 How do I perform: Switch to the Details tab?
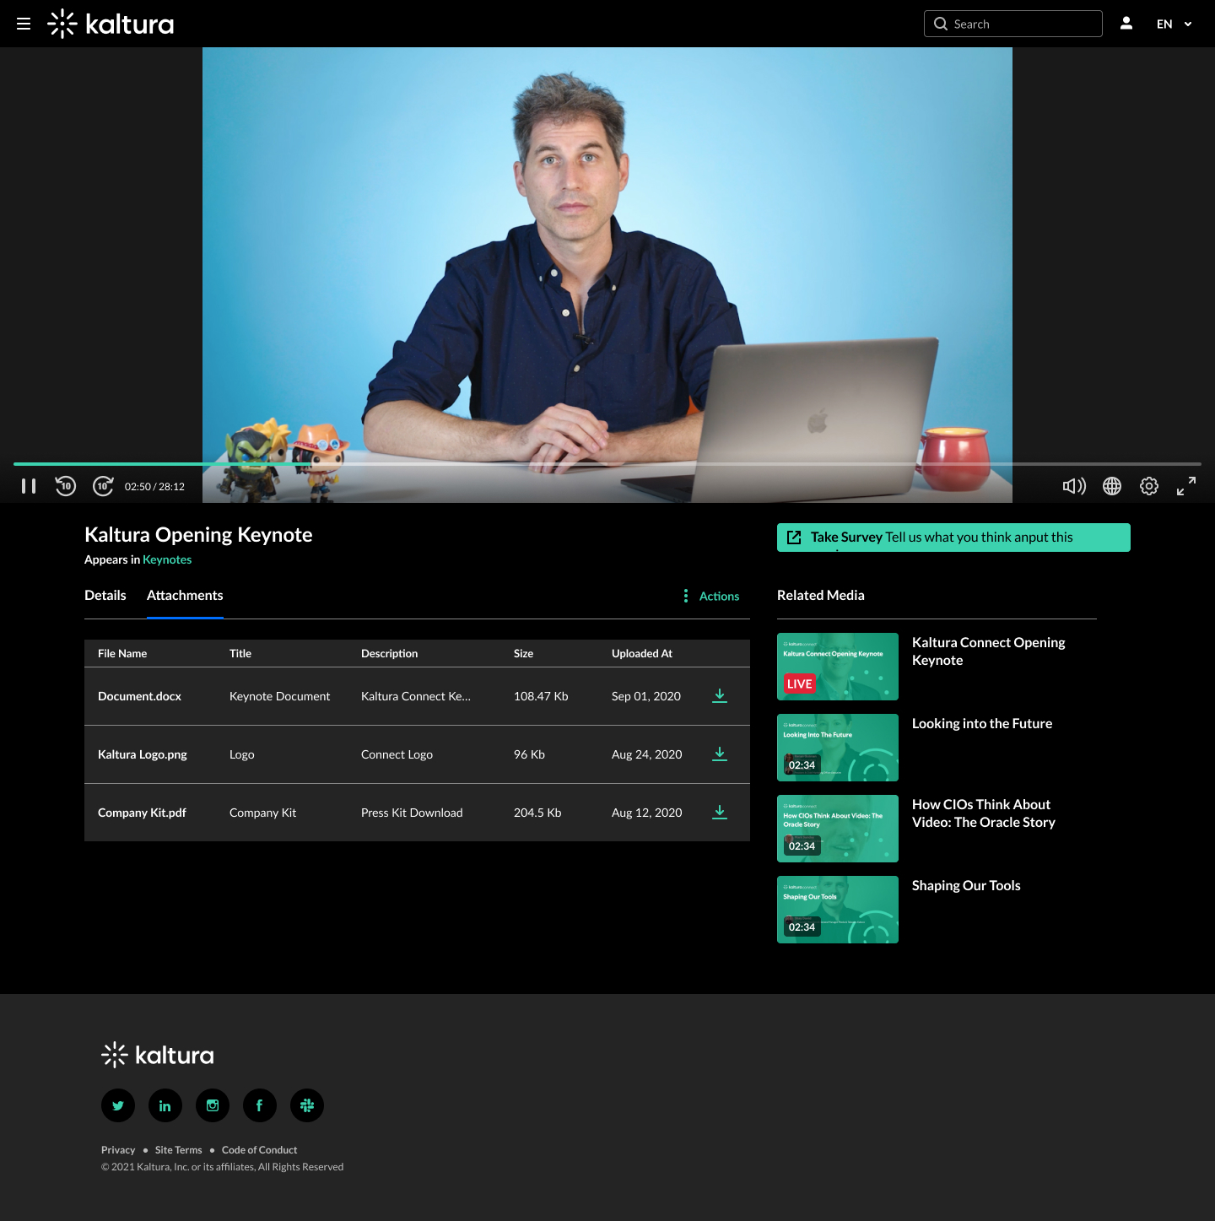(105, 595)
